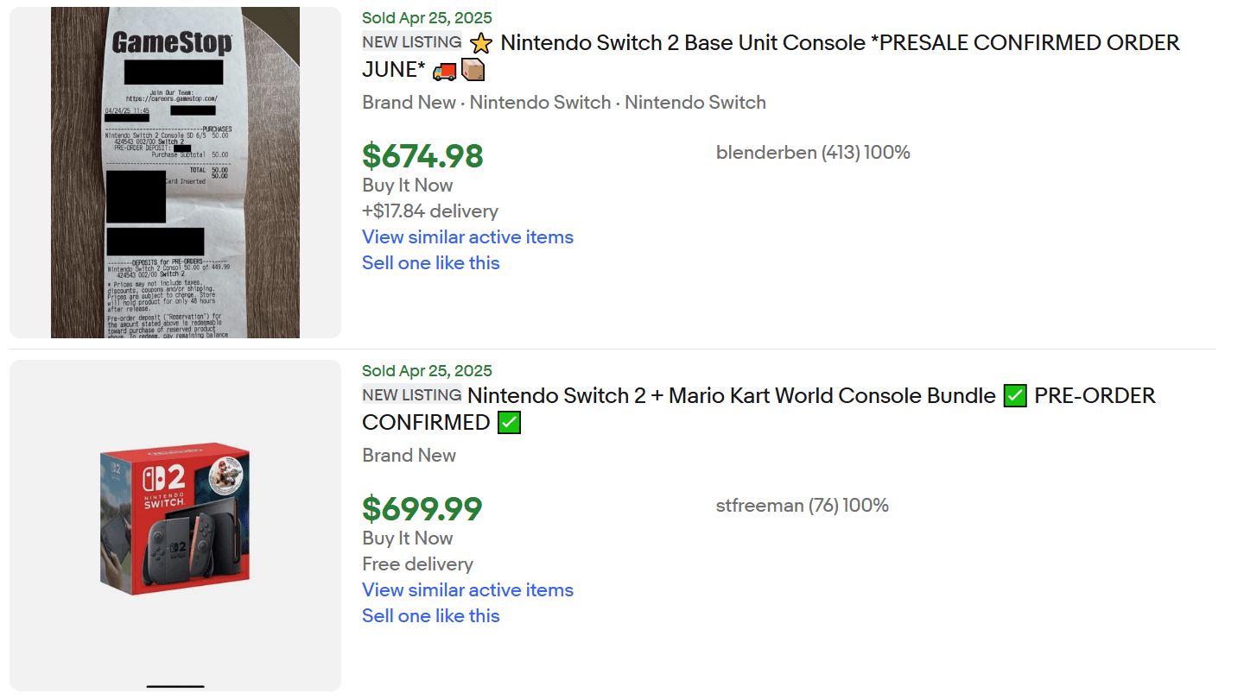Click the delivery truck emoji in title
Viewport: 1244px width, 699px height.
(x=444, y=71)
